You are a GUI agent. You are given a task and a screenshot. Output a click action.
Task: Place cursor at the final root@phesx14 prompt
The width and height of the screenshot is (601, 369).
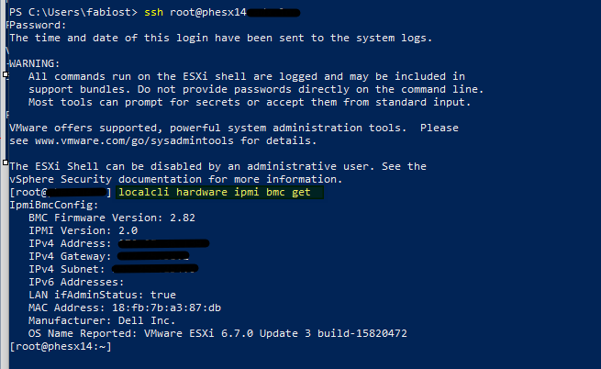(x=61, y=346)
